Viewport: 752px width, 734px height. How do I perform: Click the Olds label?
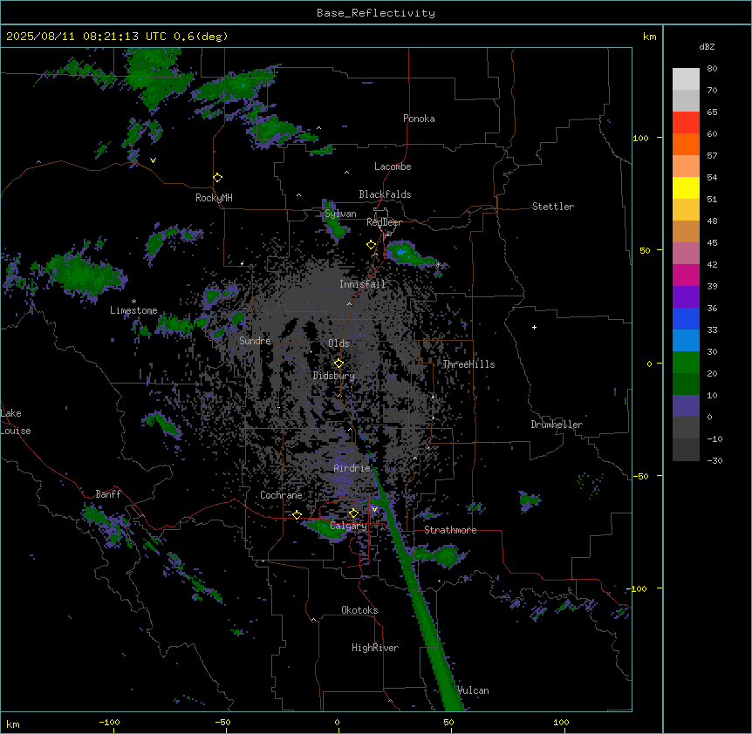[x=338, y=343]
